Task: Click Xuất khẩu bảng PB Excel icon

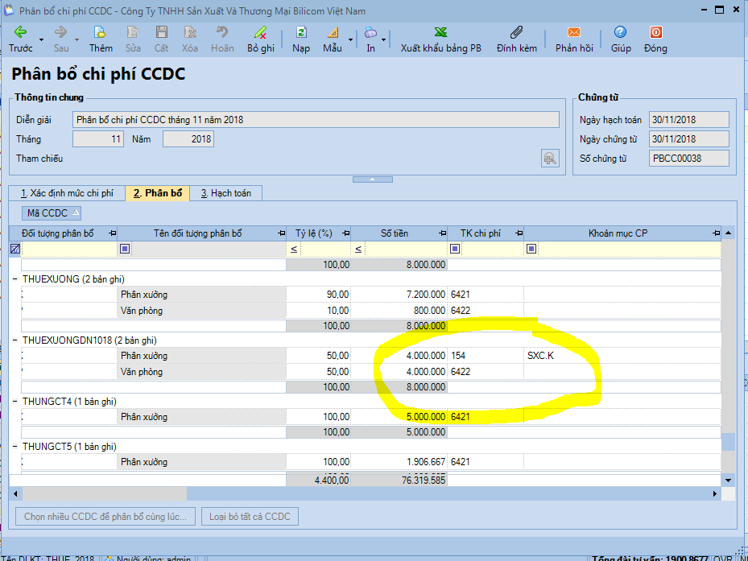Action: pyautogui.click(x=441, y=33)
